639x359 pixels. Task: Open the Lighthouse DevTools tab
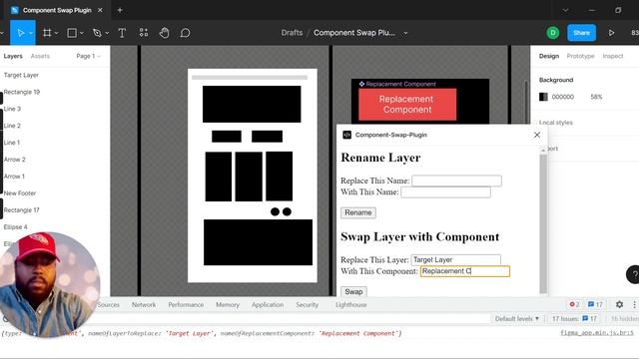(350, 304)
